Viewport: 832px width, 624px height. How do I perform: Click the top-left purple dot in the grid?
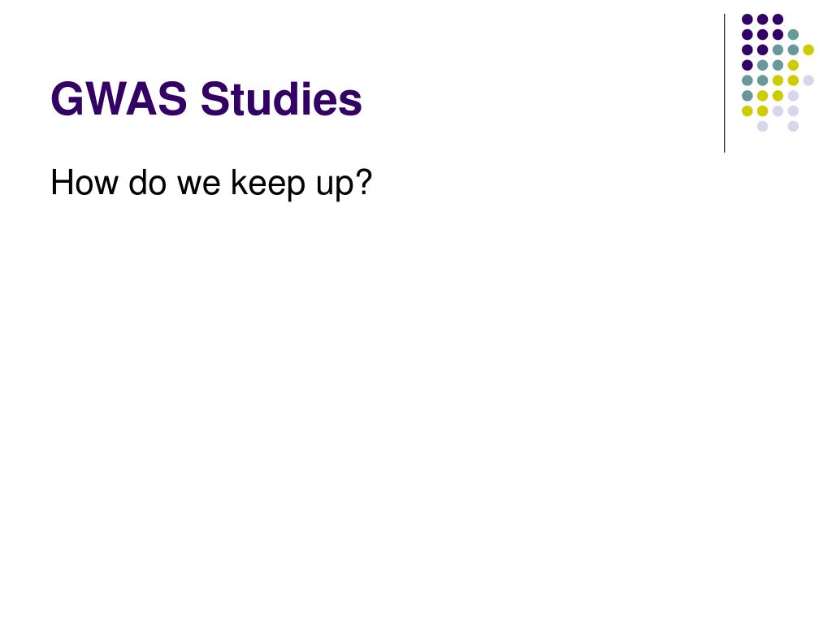click(x=747, y=19)
